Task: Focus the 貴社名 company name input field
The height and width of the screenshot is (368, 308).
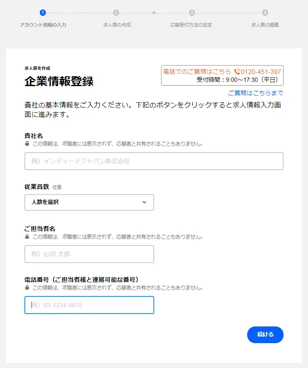Action: click(x=154, y=161)
